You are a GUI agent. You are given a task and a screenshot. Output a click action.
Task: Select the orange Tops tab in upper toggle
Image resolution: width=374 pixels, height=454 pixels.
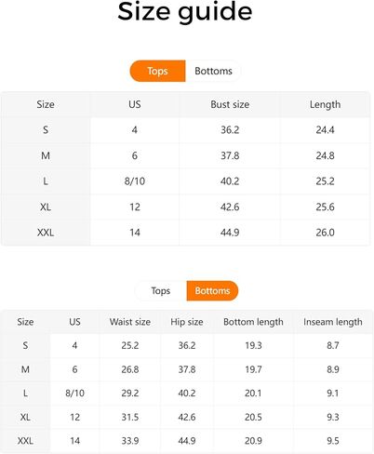pyautogui.click(x=157, y=71)
